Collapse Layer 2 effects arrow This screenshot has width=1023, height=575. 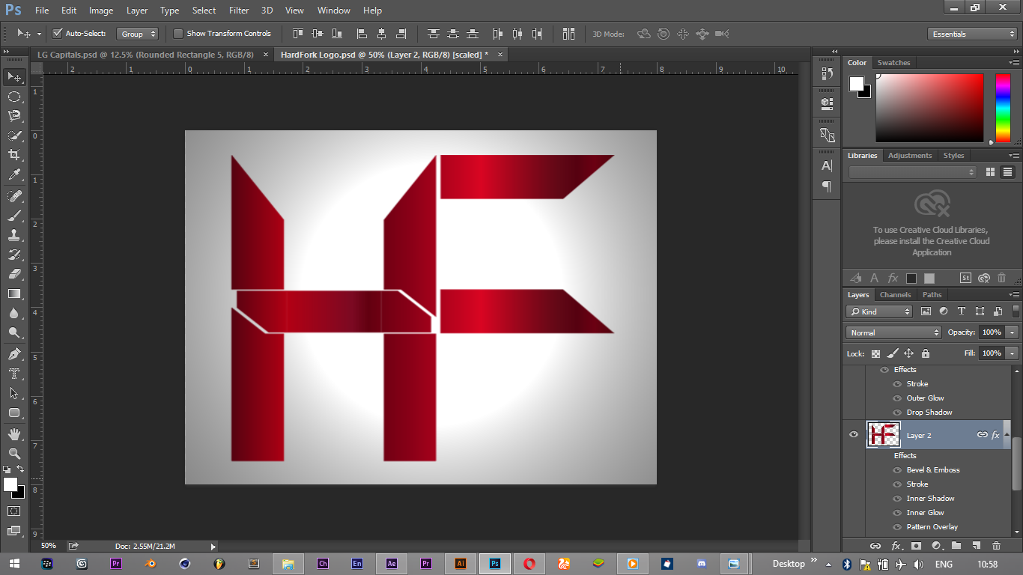(1007, 434)
